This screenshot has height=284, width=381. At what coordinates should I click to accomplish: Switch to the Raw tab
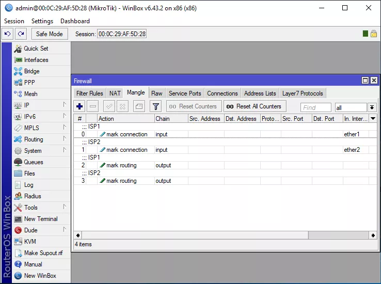157,93
